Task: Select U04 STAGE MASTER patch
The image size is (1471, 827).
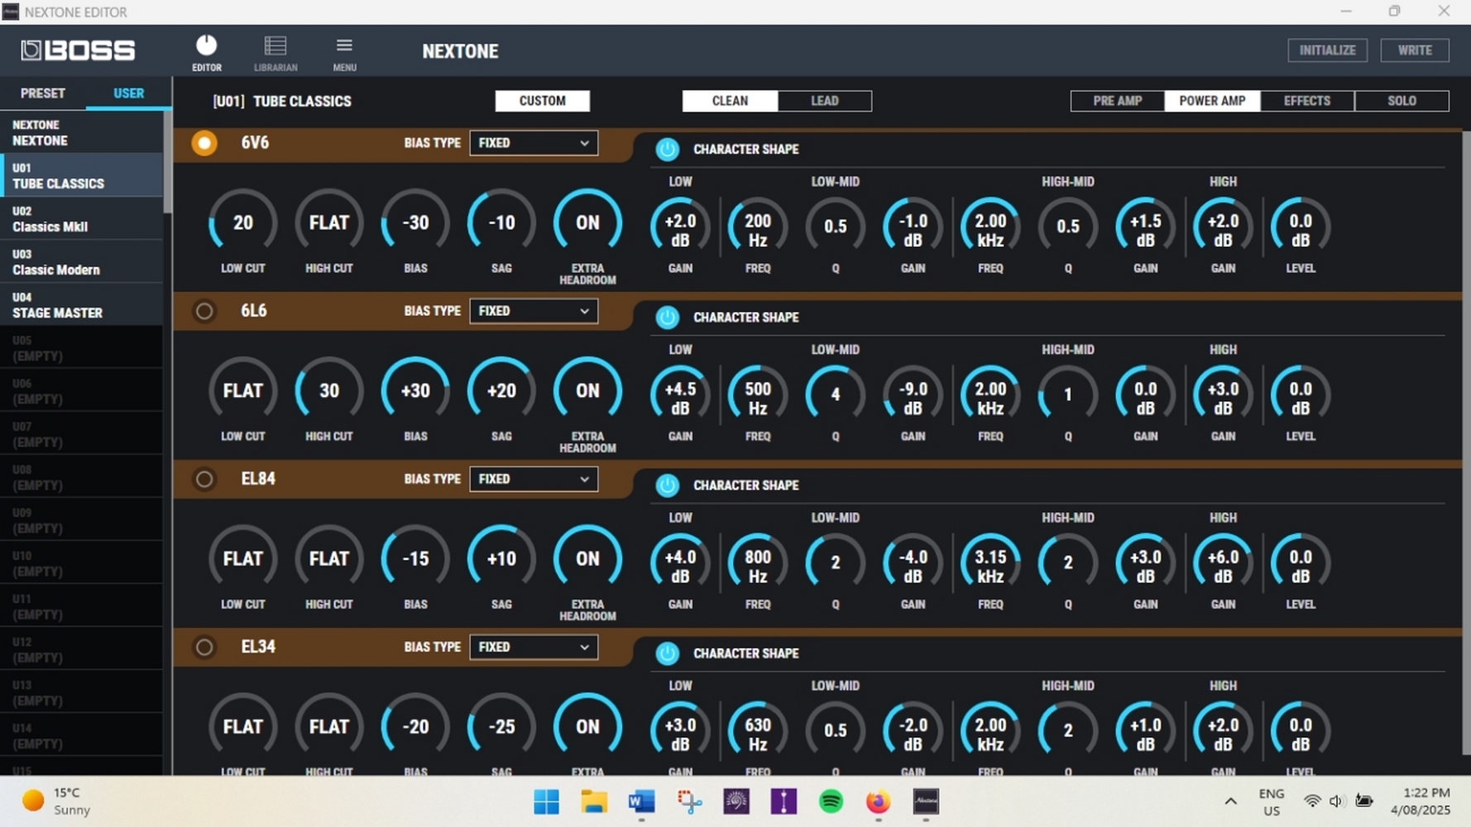Action: point(82,305)
